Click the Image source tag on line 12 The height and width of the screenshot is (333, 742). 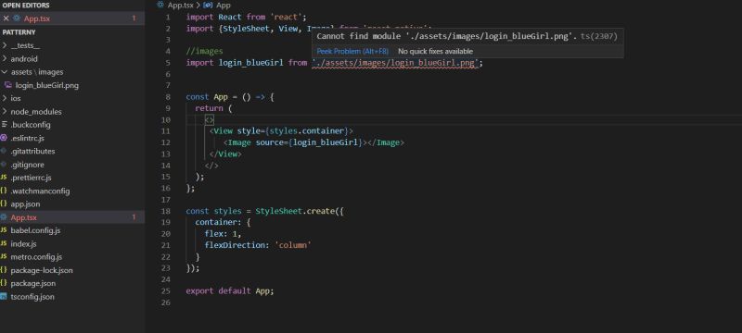(313, 142)
